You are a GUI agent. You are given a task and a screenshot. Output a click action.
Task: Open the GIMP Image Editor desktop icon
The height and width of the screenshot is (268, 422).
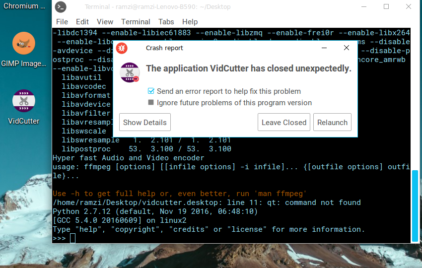click(23, 44)
